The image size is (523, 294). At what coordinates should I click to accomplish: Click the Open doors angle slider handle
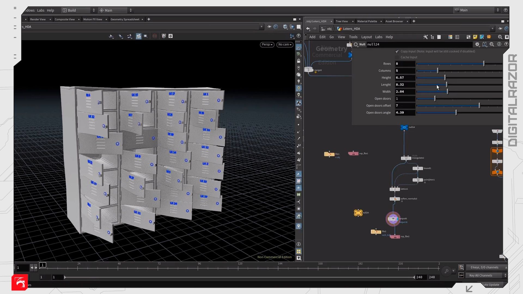(x=456, y=112)
